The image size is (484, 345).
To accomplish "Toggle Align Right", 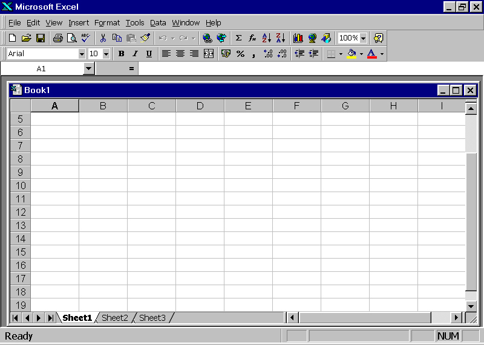I will 194,54.
